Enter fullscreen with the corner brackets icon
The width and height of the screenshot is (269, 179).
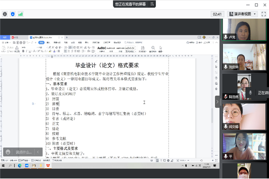[x=265, y=14]
